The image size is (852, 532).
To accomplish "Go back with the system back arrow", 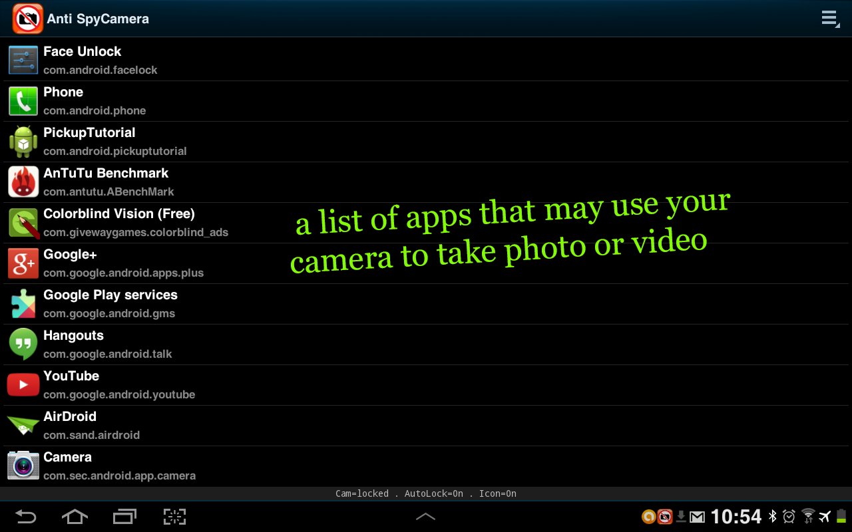I will point(25,517).
